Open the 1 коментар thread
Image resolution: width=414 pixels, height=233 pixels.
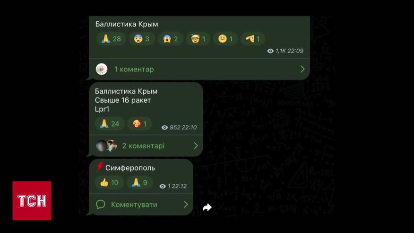[x=199, y=69]
